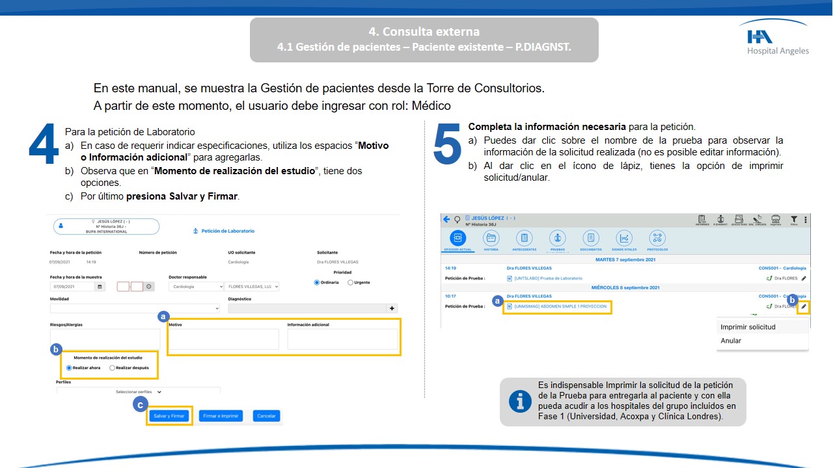Click the plus button beside Diagnóstico field

point(392,308)
